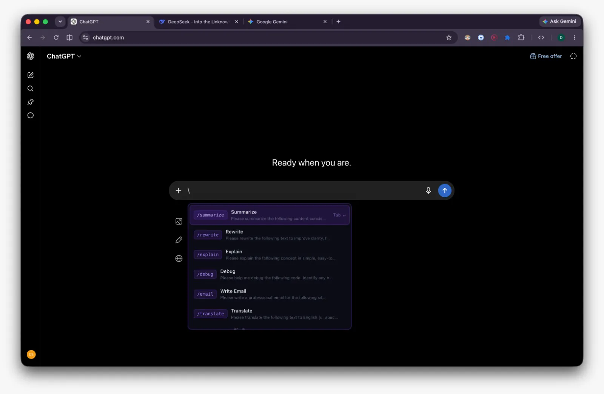Viewport: 604px width, 394px height.
Task: Expand the ChatGPT model dropdown
Action: coord(64,56)
